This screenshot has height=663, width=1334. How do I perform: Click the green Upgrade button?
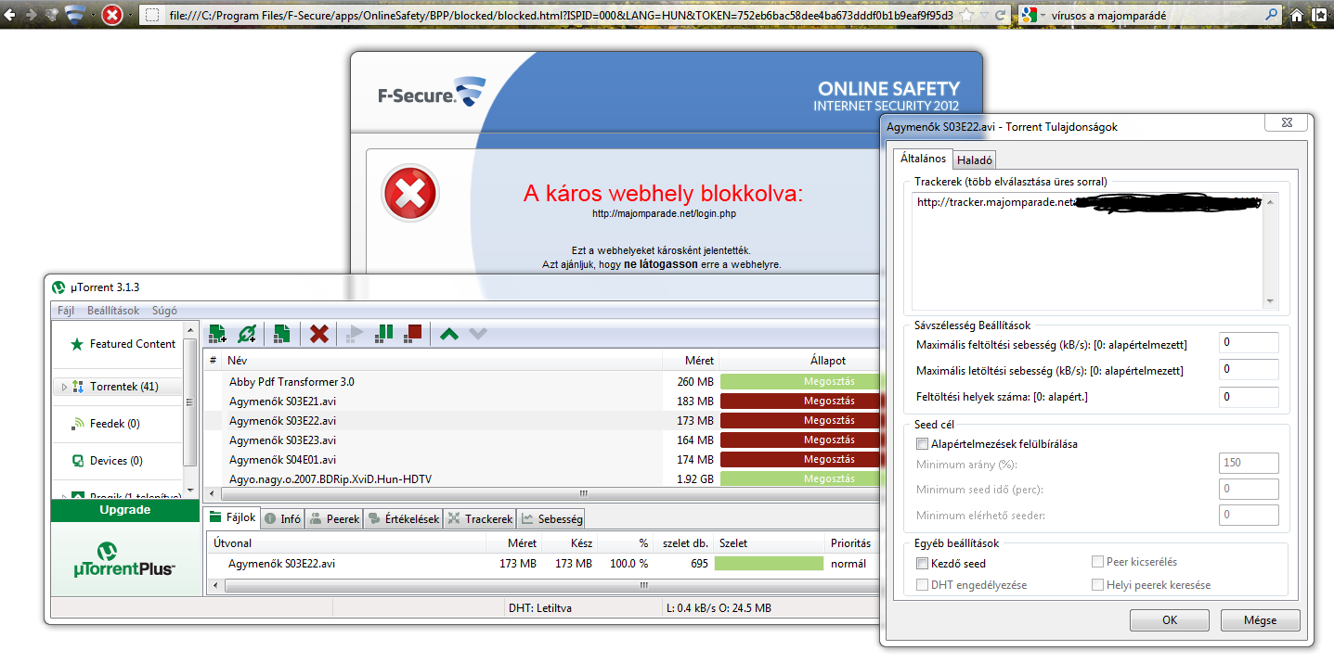(x=124, y=510)
